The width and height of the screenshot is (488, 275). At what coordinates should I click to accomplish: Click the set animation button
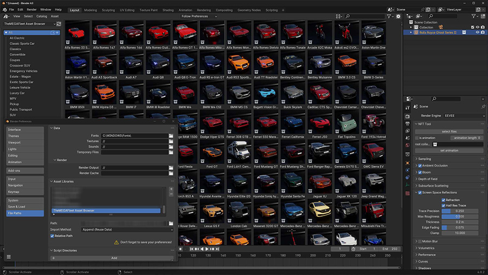(x=449, y=150)
